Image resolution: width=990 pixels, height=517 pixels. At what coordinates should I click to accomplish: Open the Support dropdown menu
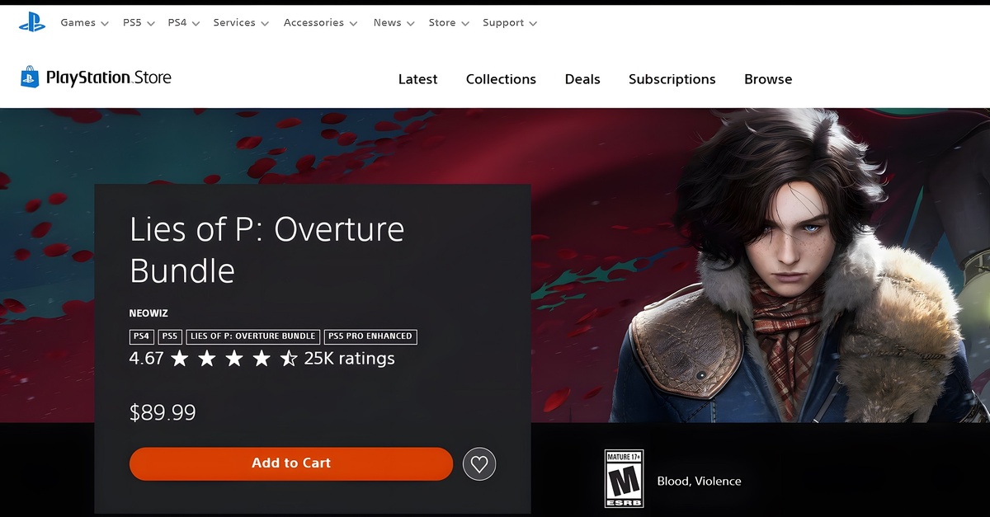510,23
